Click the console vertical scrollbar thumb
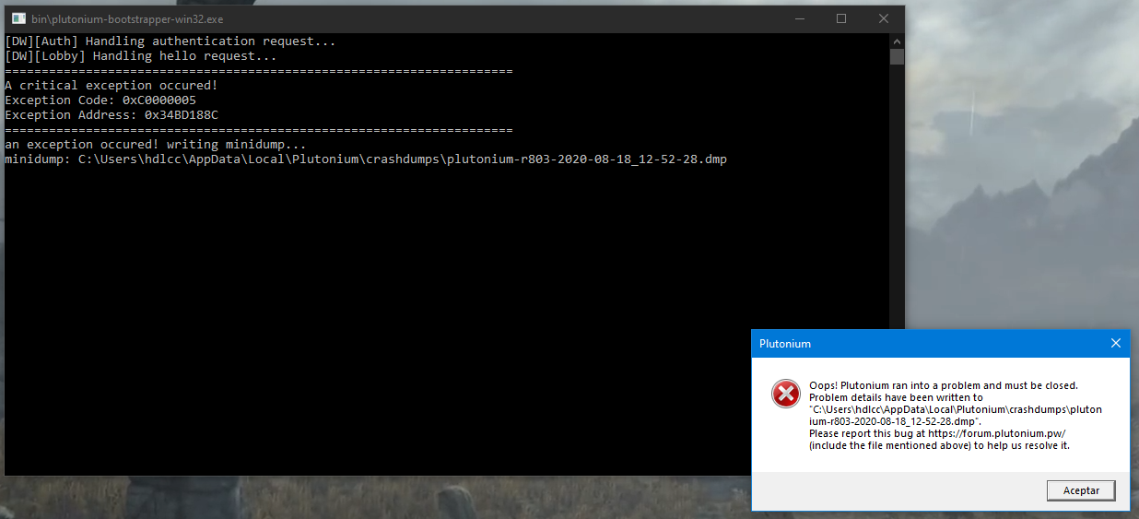This screenshot has width=1139, height=519. click(x=897, y=56)
